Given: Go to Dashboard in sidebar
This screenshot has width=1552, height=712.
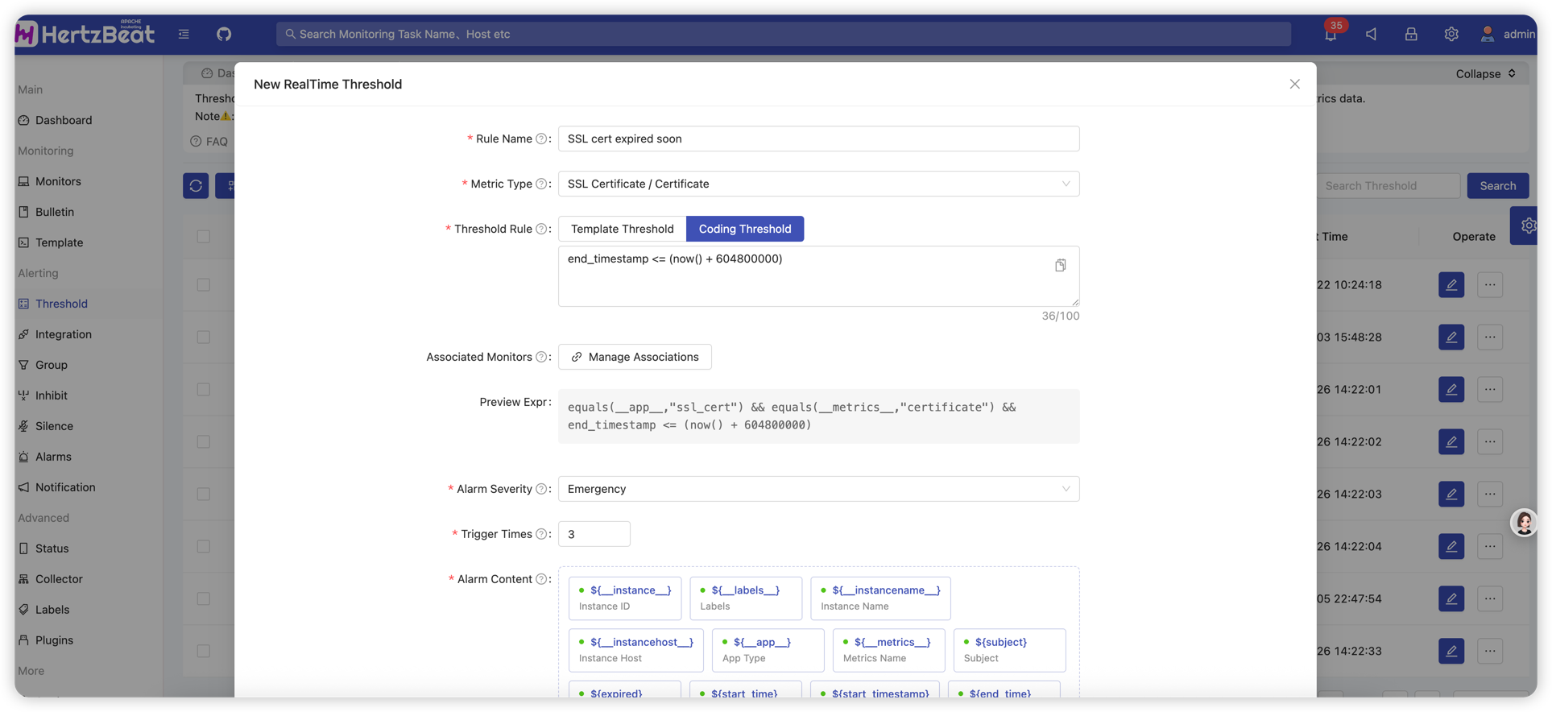Looking at the screenshot, I should [64, 120].
